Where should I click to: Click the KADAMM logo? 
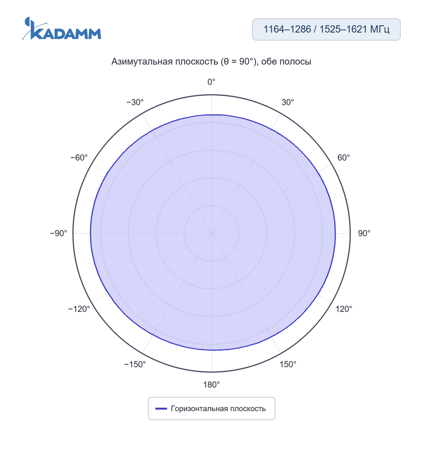point(62,28)
